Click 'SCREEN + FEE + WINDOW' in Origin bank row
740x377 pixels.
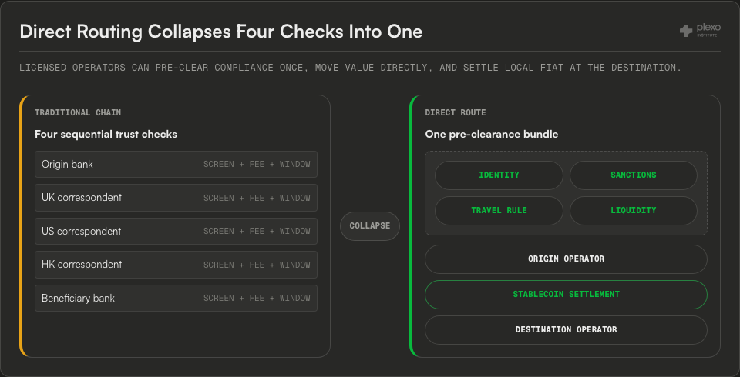click(x=257, y=165)
